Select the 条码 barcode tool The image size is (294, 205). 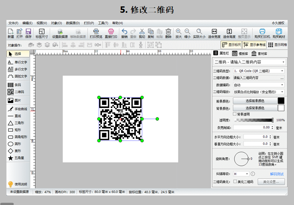tap(18, 85)
